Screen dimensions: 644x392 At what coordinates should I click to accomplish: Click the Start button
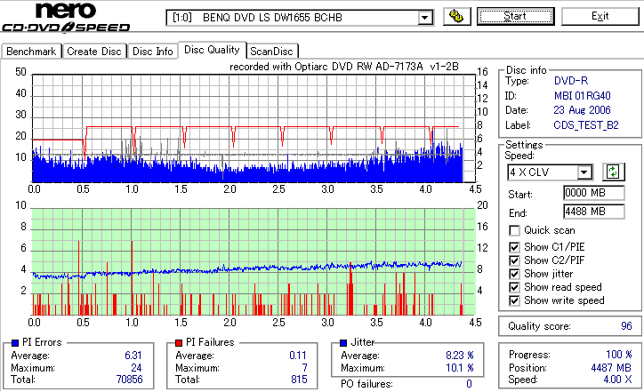515,16
